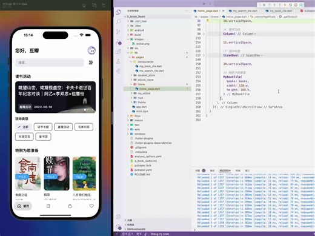Open README.md in the explorer
The height and width of the screenshot is (236, 315).
(142, 174)
